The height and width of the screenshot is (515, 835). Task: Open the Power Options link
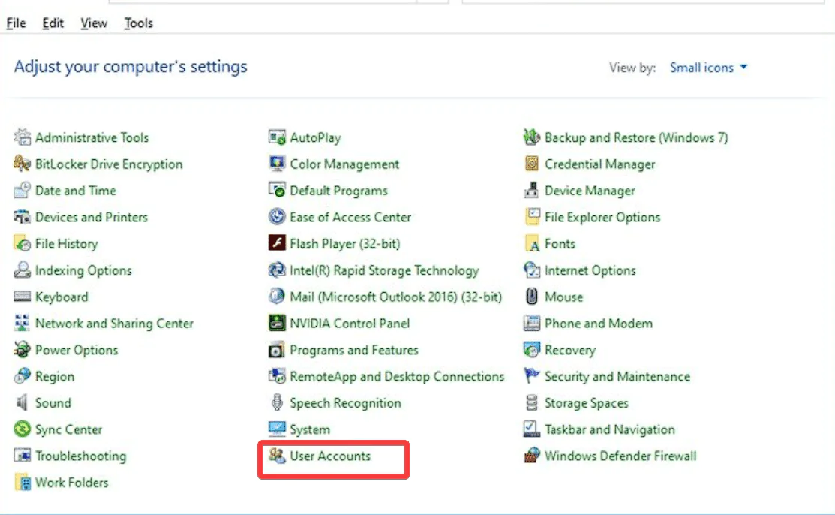pyautogui.click(x=77, y=350)
